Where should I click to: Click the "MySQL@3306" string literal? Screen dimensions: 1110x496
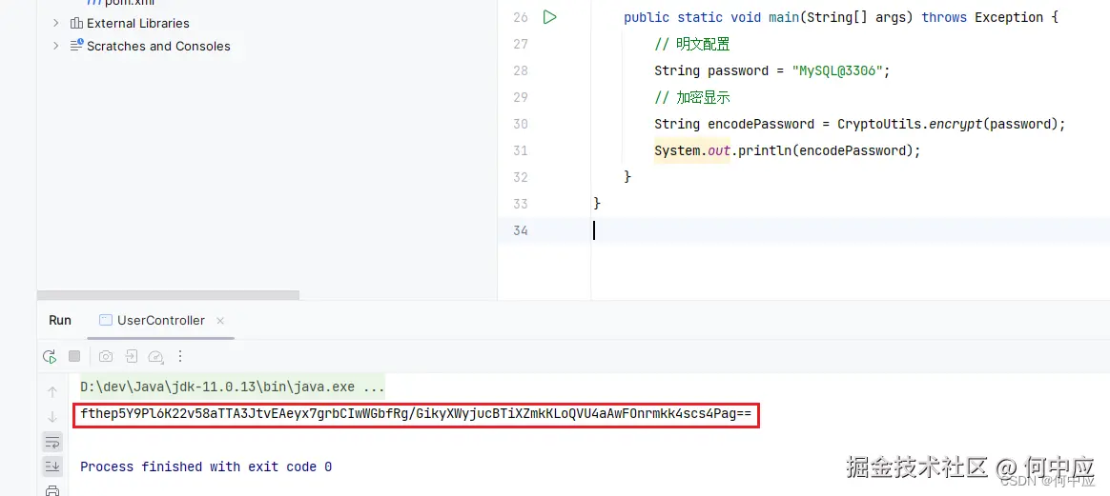coord(838,70)
